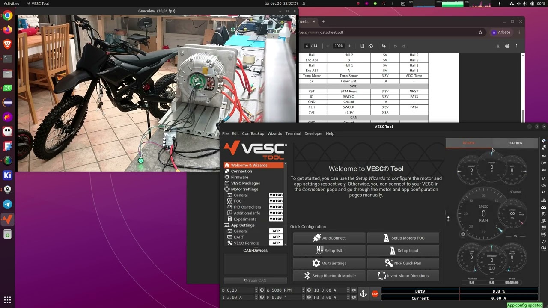
Task: Click the Scan CAN button
Action: (255, 281)
